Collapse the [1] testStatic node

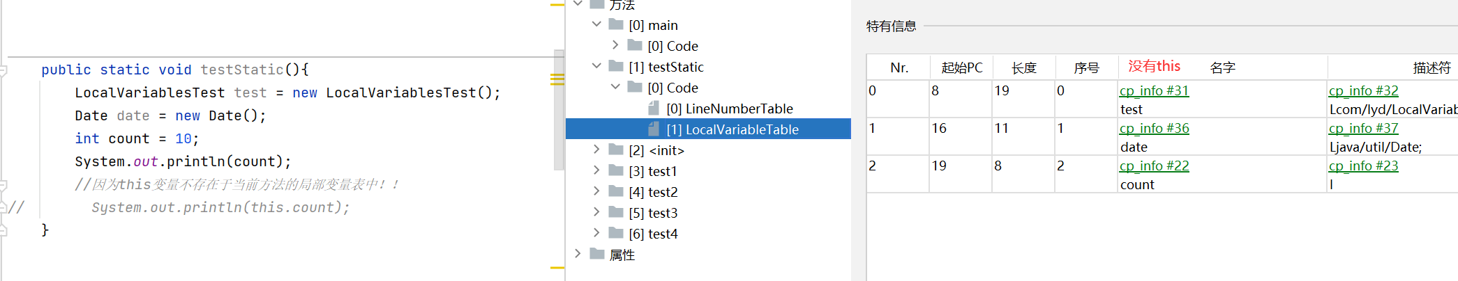(x=596, y=66)
